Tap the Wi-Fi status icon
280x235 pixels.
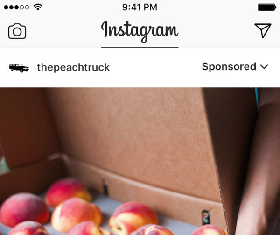pos(38,7)
